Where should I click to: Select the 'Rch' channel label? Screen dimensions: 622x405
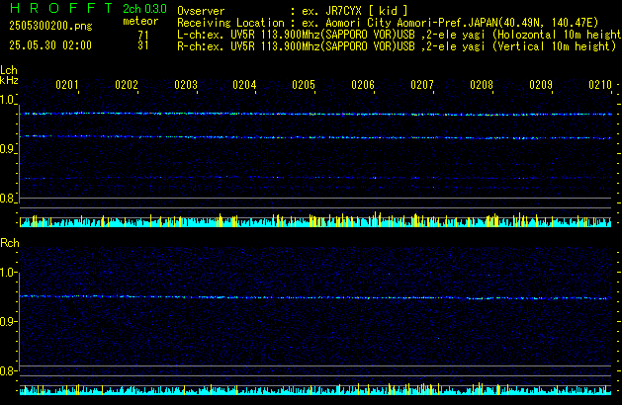tap(10, 243)
